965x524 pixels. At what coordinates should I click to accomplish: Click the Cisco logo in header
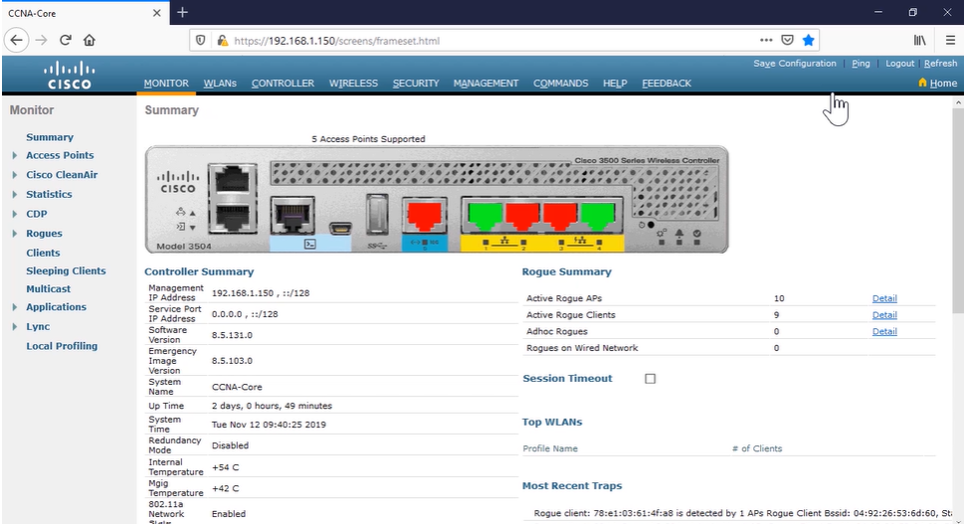(x=70, y=75)
